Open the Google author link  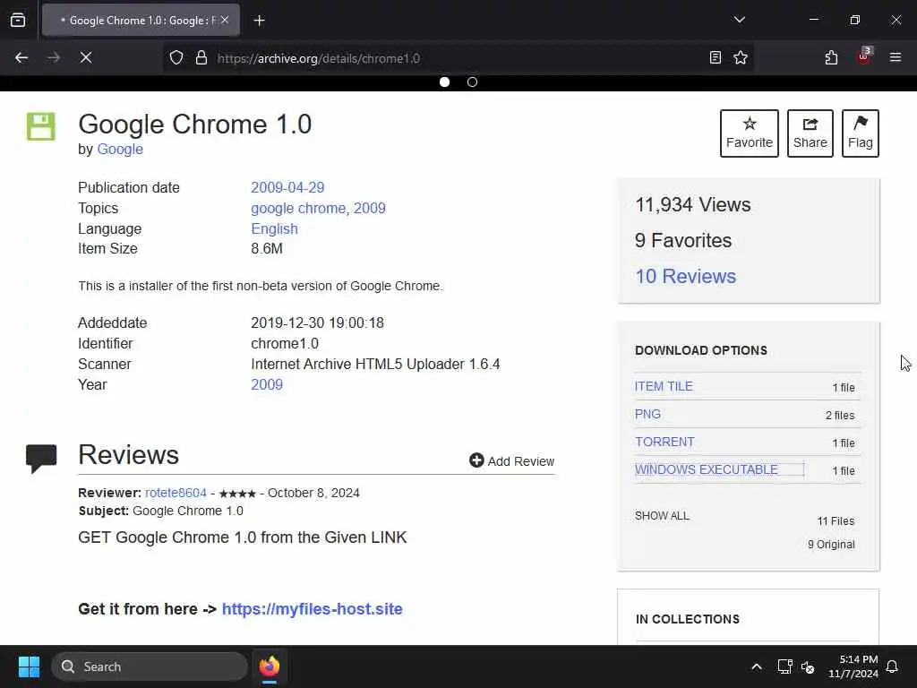coord(120,150)
